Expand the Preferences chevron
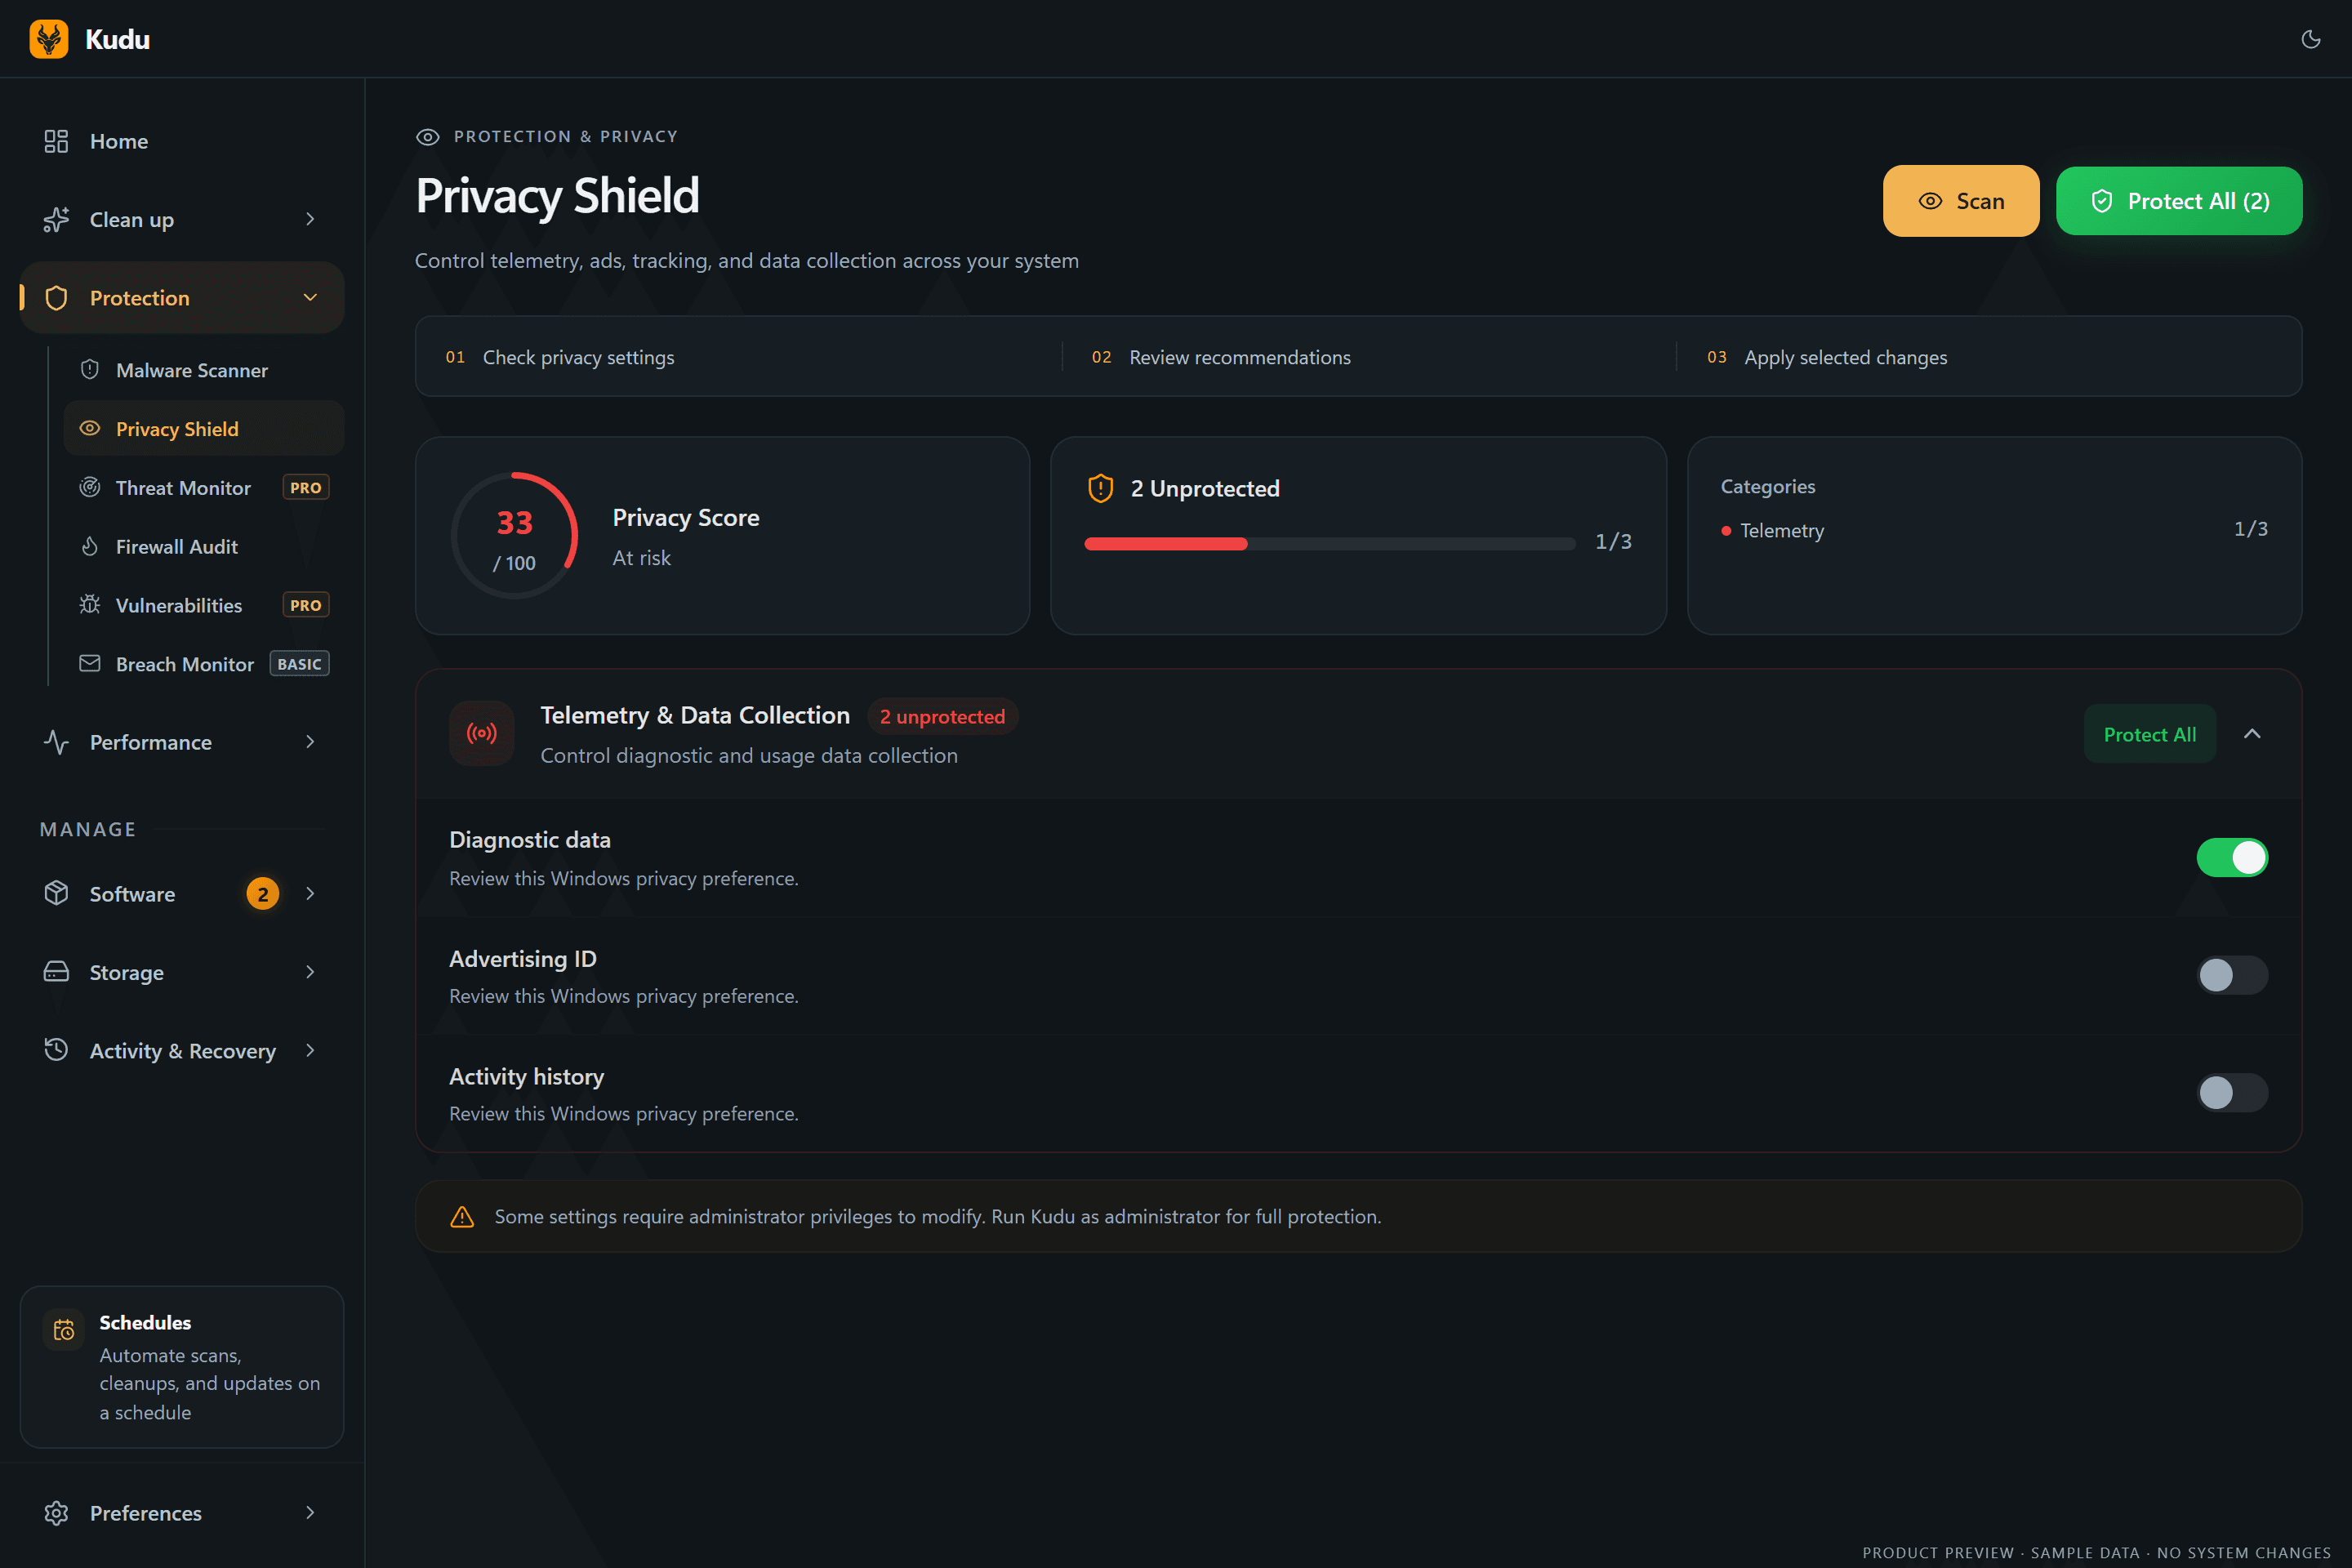The height and width of the screenshot is (1568, 2352). 310,1513
